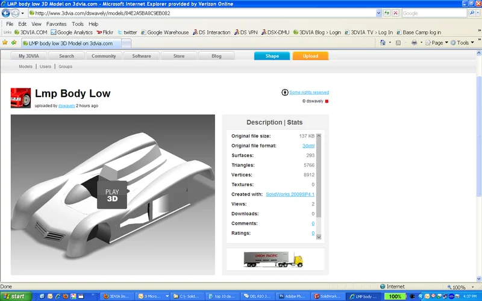Click the search magnifier icon

point(472,13)
